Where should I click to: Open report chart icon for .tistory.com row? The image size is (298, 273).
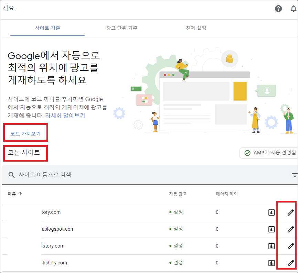[x=272, y=263]
